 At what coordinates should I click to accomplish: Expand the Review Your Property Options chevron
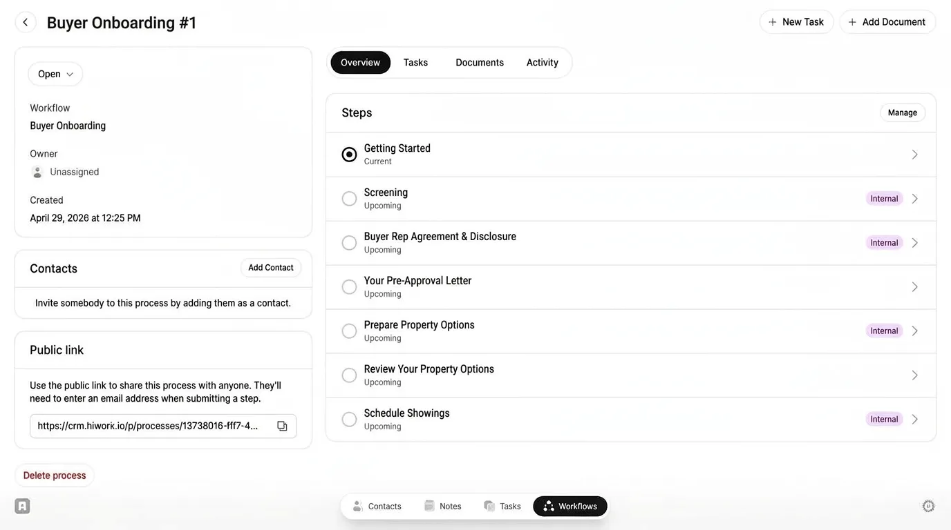pyautogui.click(x=914, y=375)
